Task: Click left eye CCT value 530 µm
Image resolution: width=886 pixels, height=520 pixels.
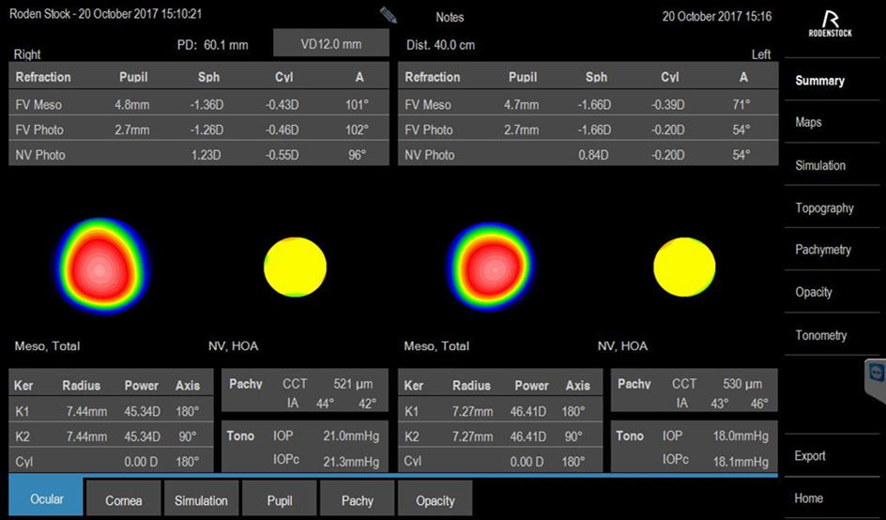Action: 742,384
